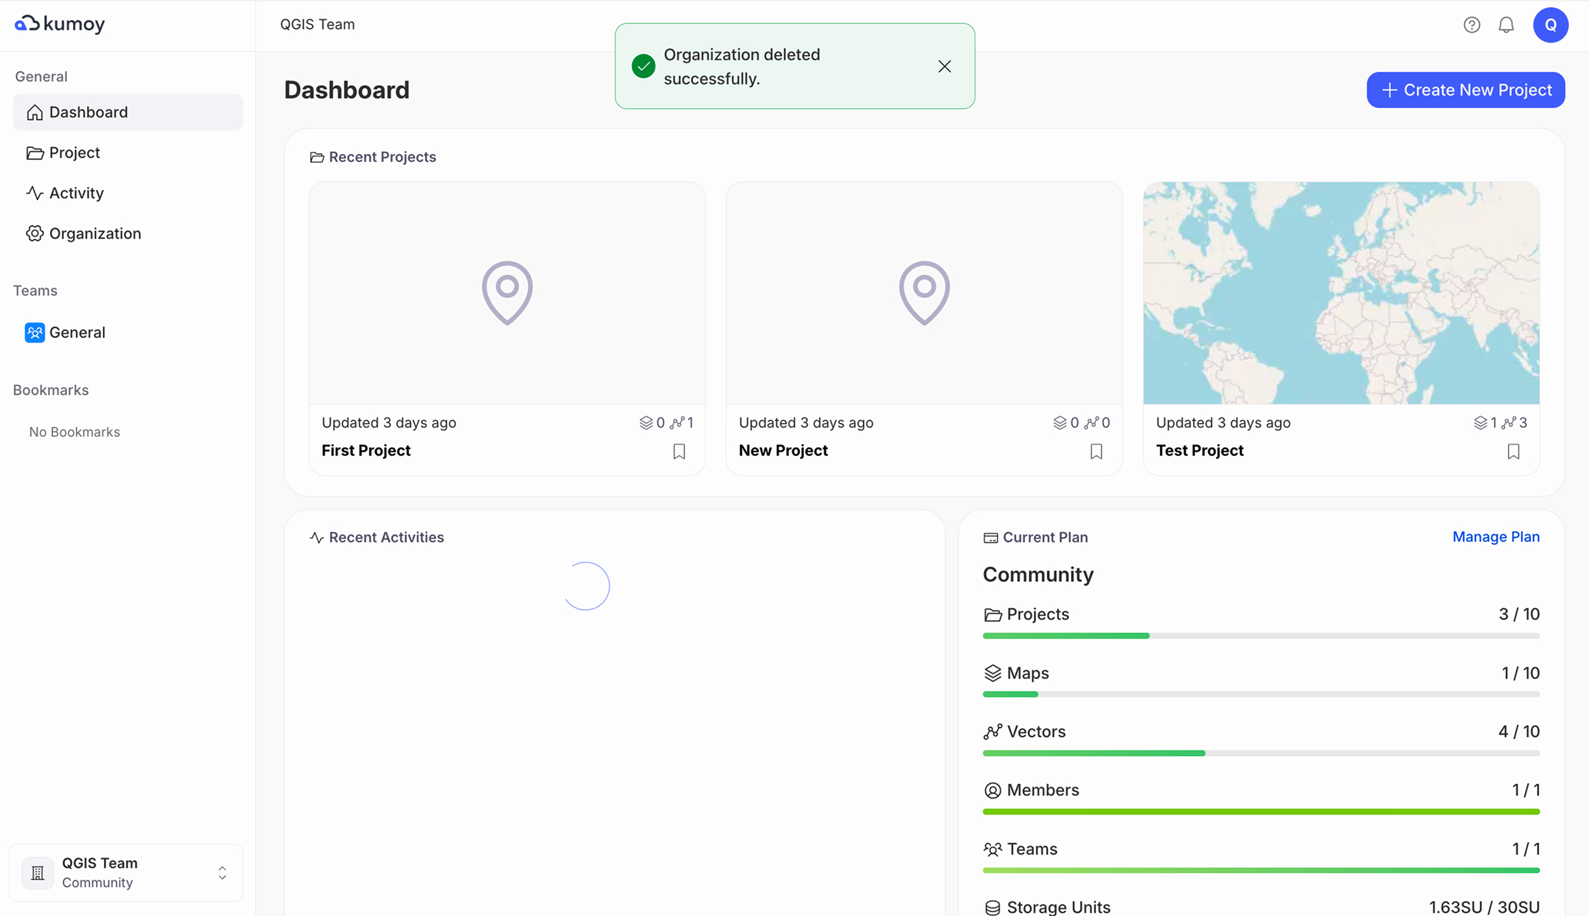
Task: Open the Manage Plan link
Action: point(1496,537)
